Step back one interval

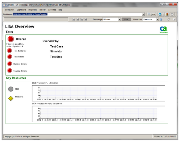click(78, 19)
